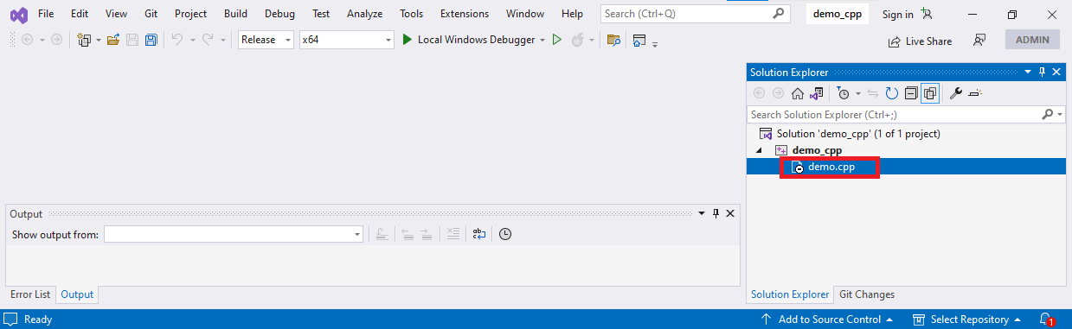Open the Tools menu
Image resolution: width=1072 pixels, height=329 pixels.
[412, 14]
